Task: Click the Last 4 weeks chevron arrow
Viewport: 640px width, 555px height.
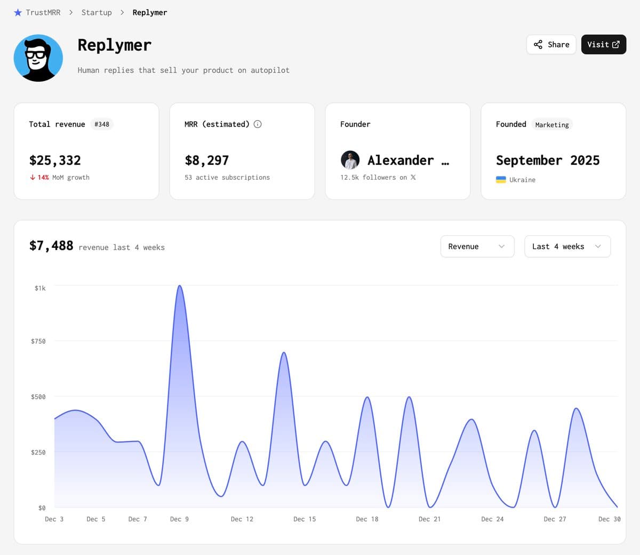Action: click(x=598, y=246)
